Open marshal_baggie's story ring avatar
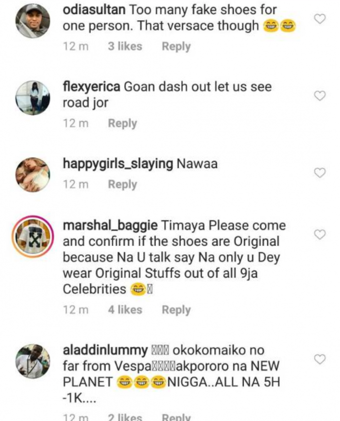340x421 pixels. [x=33, y=236]
